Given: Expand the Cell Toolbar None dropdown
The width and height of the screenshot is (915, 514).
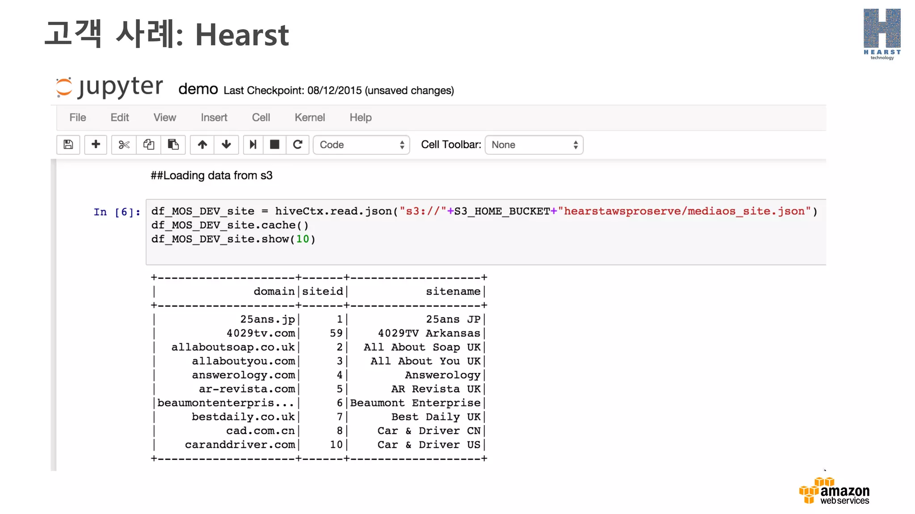Looking at the screenshot, I should [534, 145].
